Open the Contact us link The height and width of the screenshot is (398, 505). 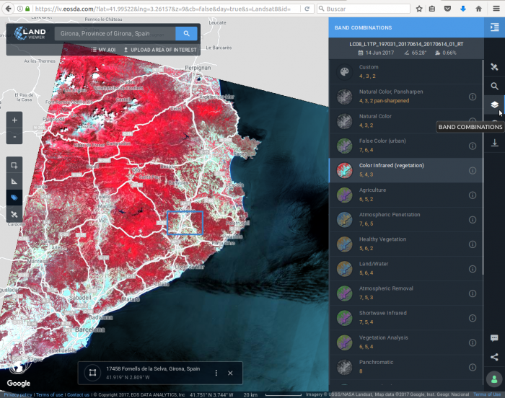78,395
